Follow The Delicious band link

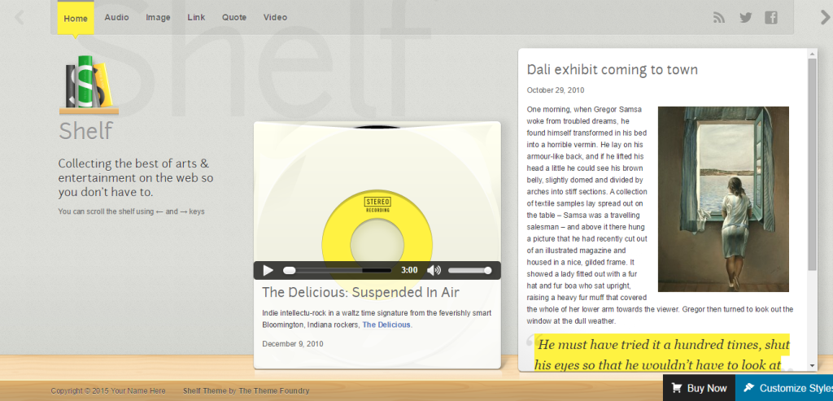pyautogui.click(x=386, y=325)
